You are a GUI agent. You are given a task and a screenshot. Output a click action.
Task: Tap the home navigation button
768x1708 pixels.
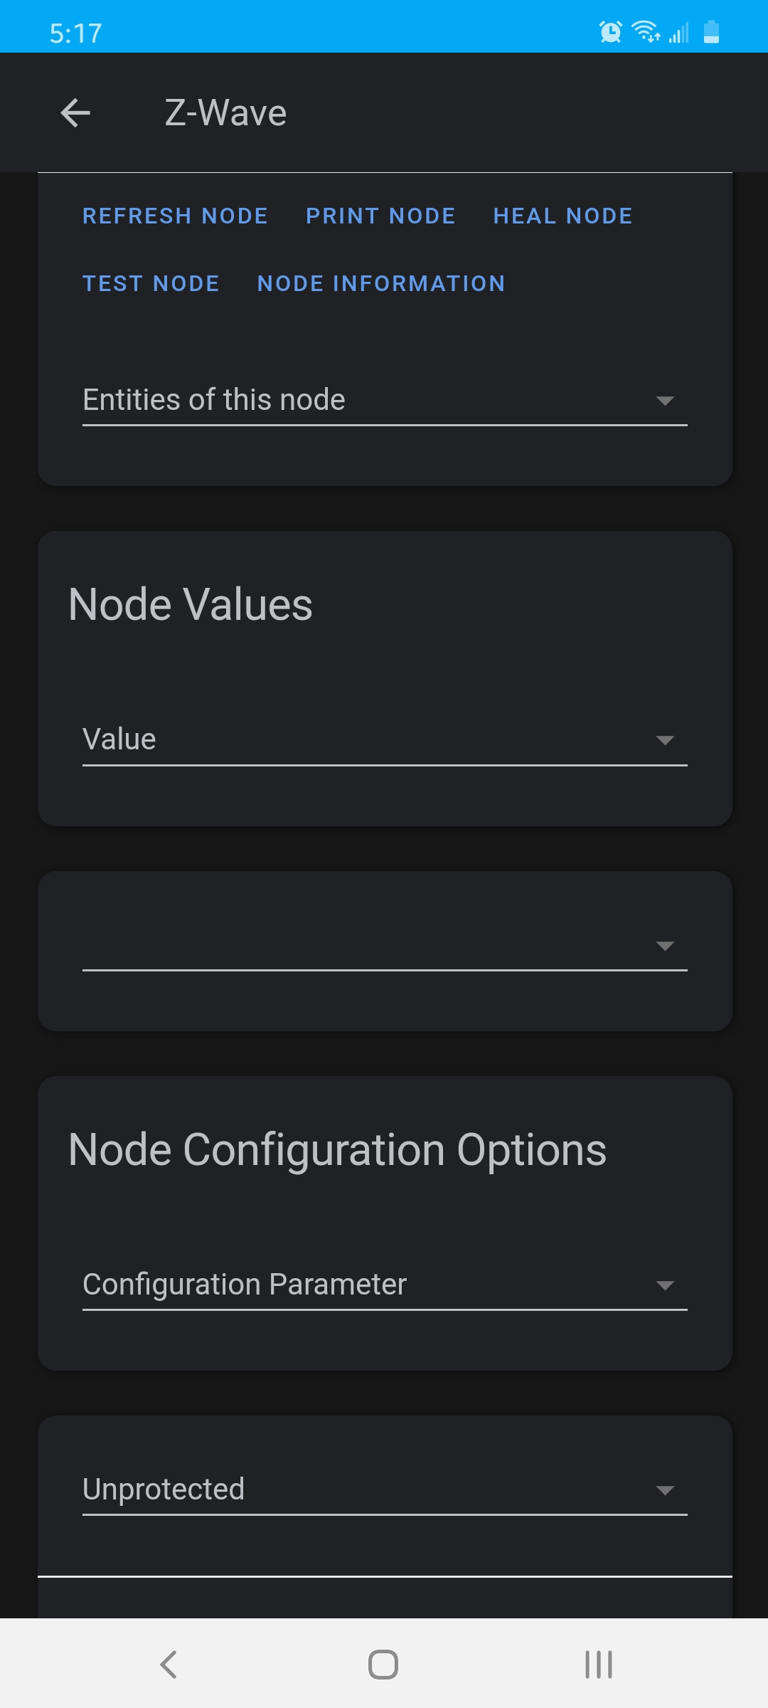click(x=383, y=1665)
